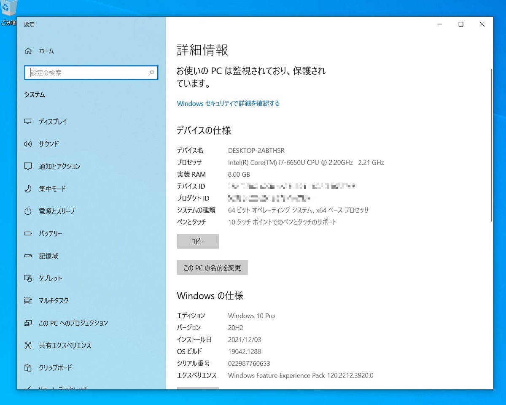Viewport: 506px width, 405px height.
Task: Click the Projecting to this PC icon
Action: tap(28, 323)
